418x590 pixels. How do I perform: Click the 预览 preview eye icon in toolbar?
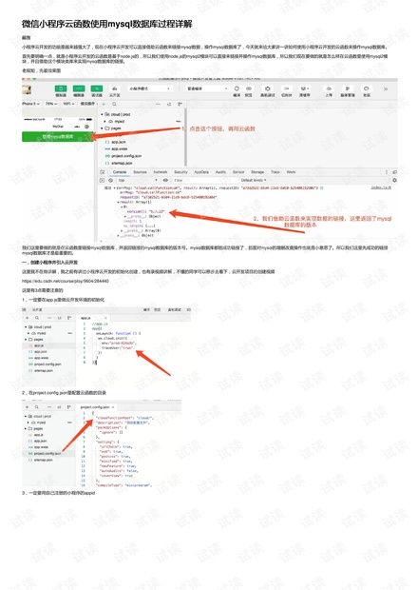click(249, 88)
